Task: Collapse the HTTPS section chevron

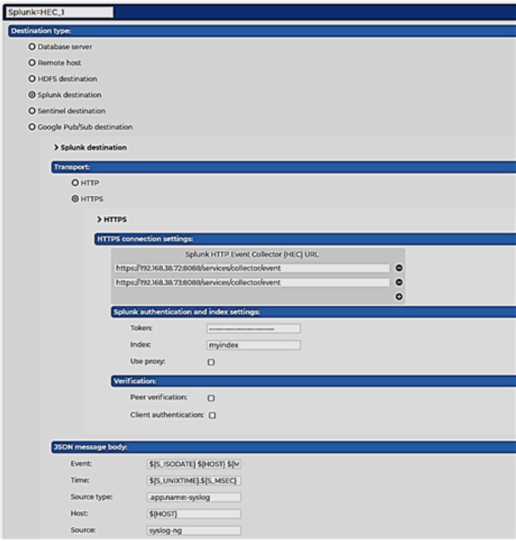Action: click(99, 219)
